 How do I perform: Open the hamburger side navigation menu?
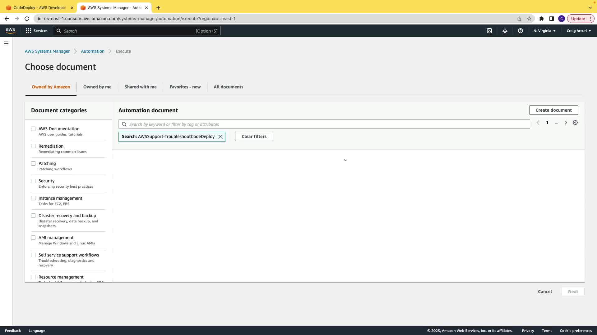6,43
